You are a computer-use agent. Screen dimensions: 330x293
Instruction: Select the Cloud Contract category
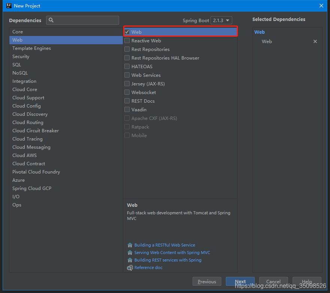pos(66,164)
